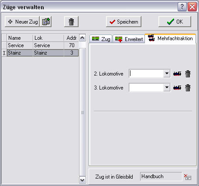Screen dimensions: 199x186
Task: Expand the 3. Lokomotive dropdown list
Action: 167,87
